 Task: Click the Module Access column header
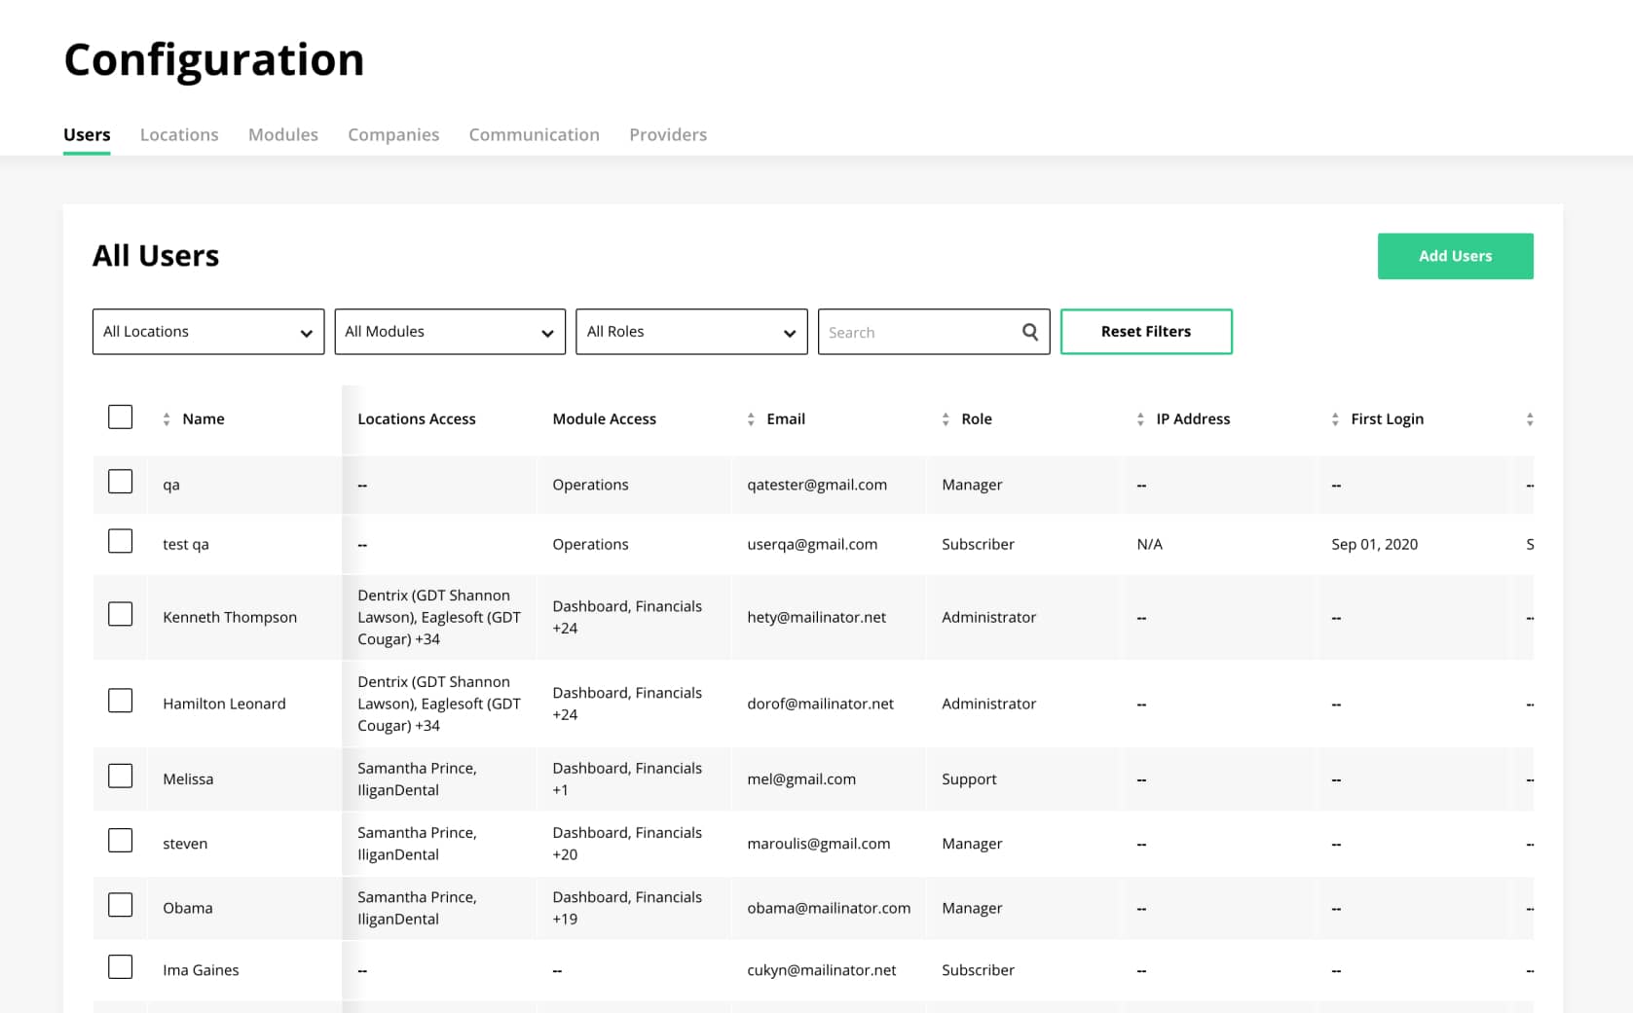(605, 419)
